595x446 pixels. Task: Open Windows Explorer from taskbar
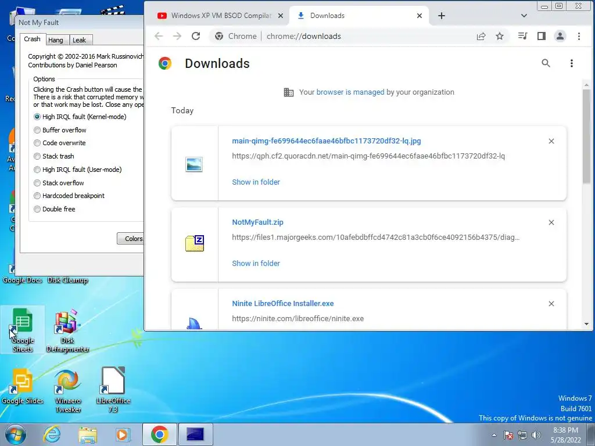tap(88, 434)
